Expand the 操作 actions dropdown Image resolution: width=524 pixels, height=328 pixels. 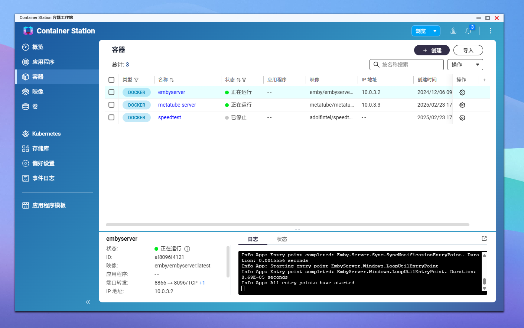point(465,65)
